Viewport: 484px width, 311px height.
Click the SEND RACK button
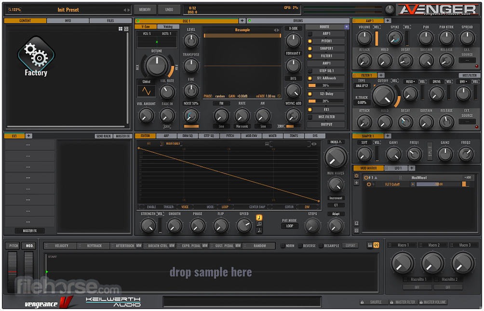point(104,136)
